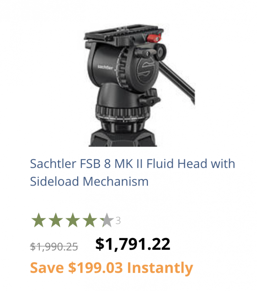Click the red locking knob in the photo
Viewport: 257px width, 291px height.
point(154,38)
